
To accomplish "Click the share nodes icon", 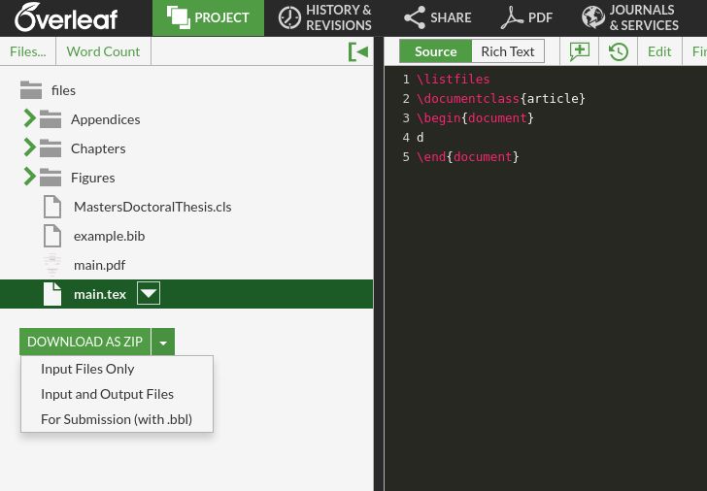I will (415, 17).
